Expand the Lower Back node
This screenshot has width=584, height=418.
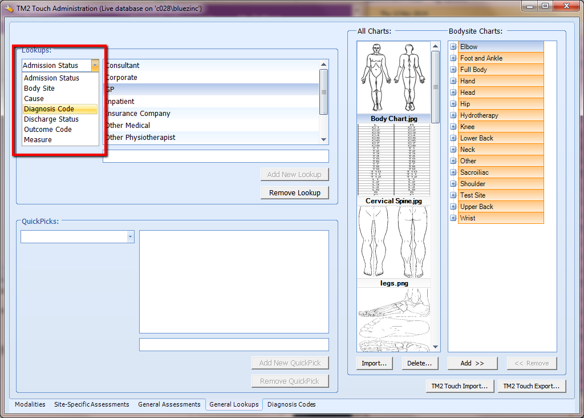(x=453, y=138)
